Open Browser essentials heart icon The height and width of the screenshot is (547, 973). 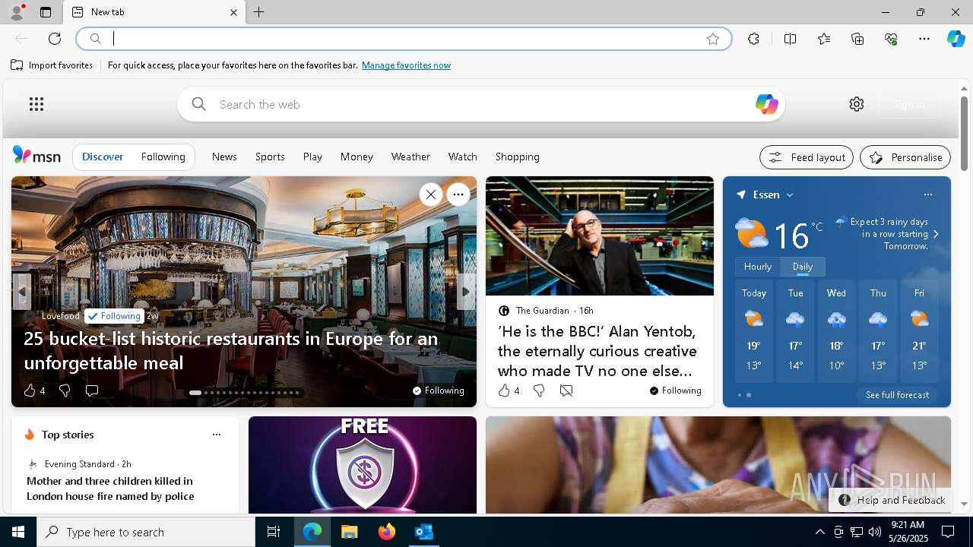(891, 39)
